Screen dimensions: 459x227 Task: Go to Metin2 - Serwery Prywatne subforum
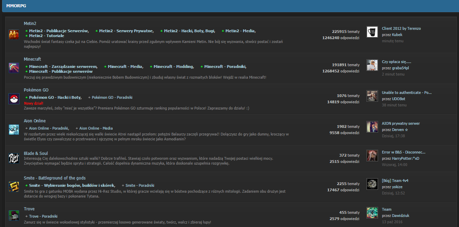point(126,31)
